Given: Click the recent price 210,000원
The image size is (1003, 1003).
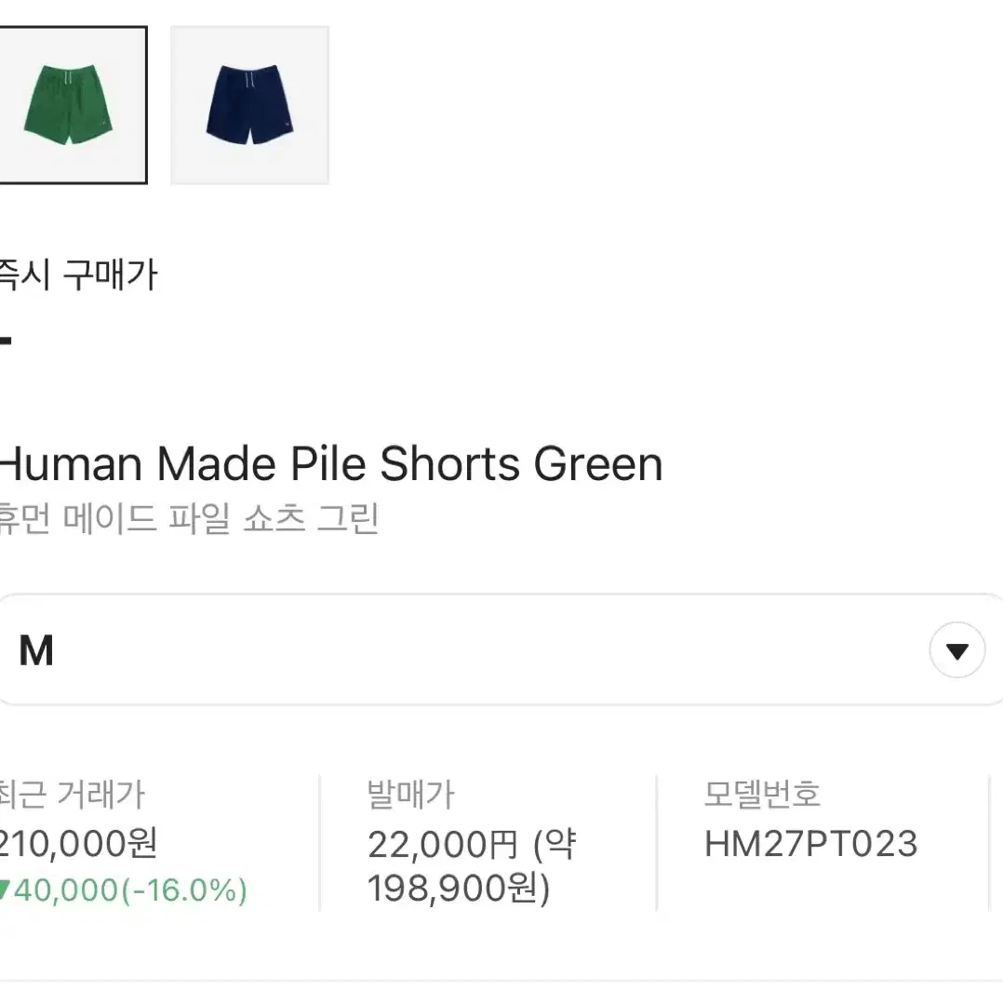Looking at the screenshot, I should [78, 843].
